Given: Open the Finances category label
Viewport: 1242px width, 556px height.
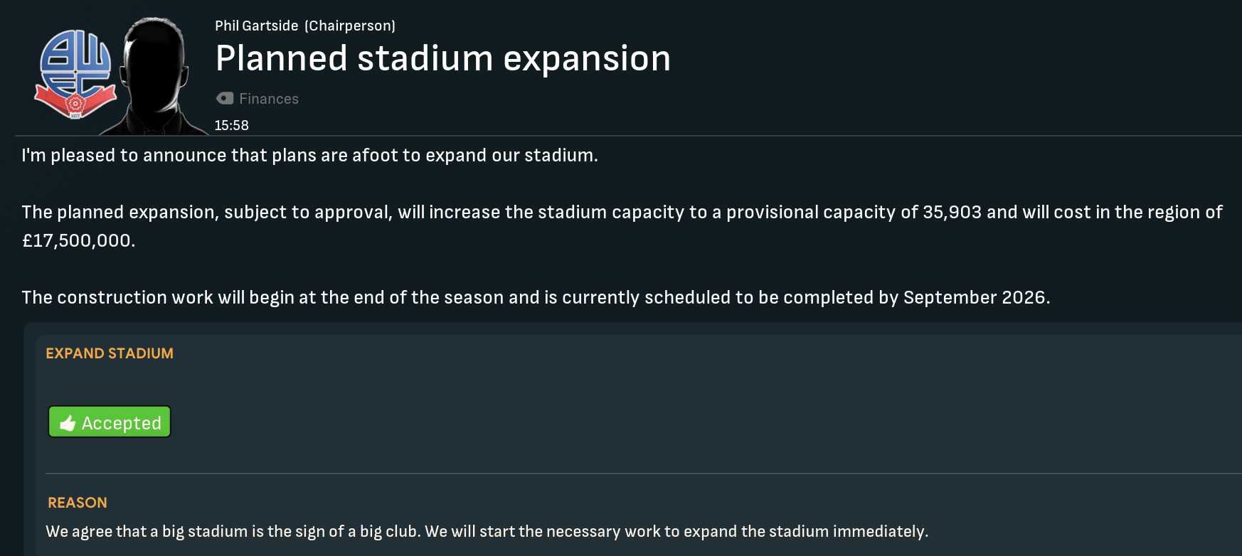Looking at the screenshot, I should coord(269,99).
